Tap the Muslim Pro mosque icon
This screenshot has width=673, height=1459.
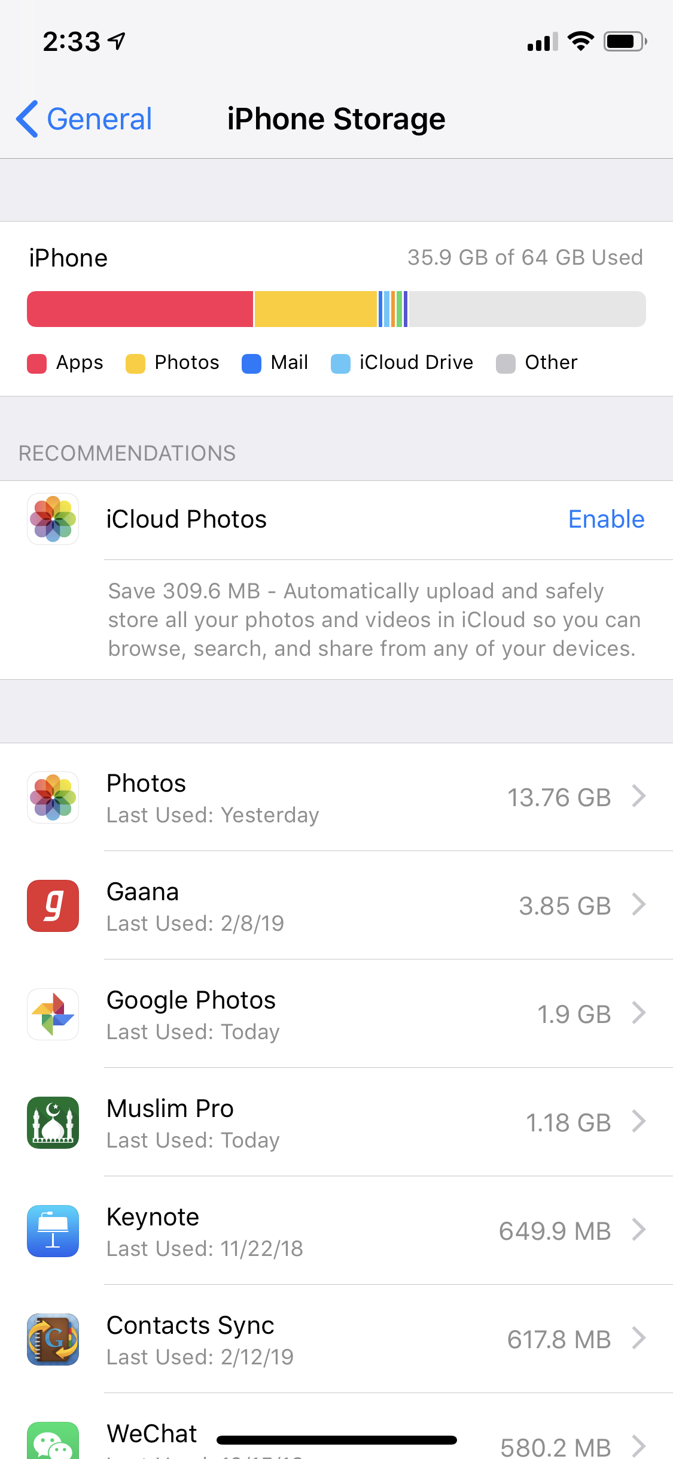coord(53,1122)
